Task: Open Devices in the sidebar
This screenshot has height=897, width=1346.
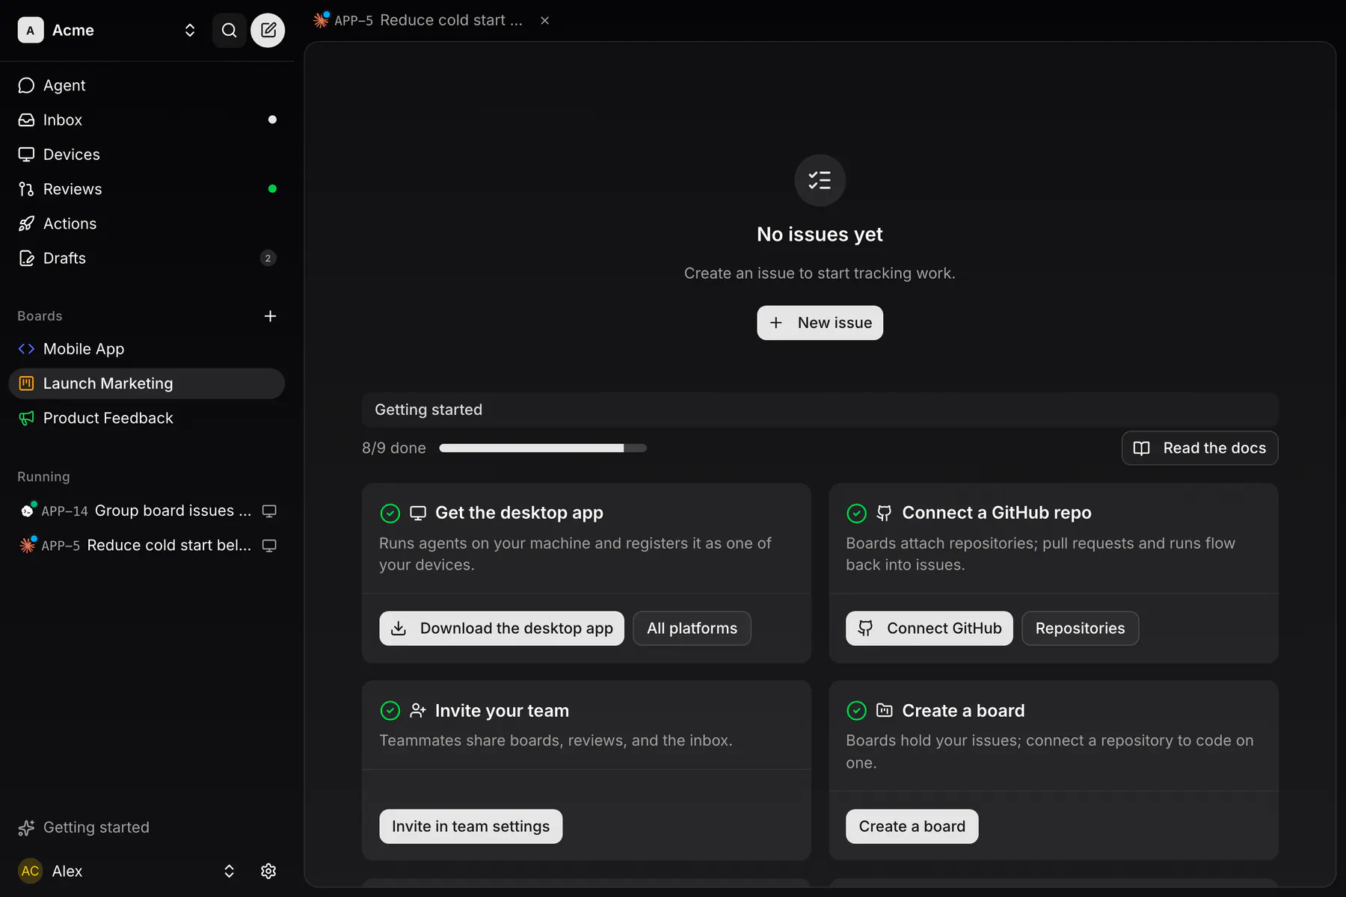Action: pos(147,154)
